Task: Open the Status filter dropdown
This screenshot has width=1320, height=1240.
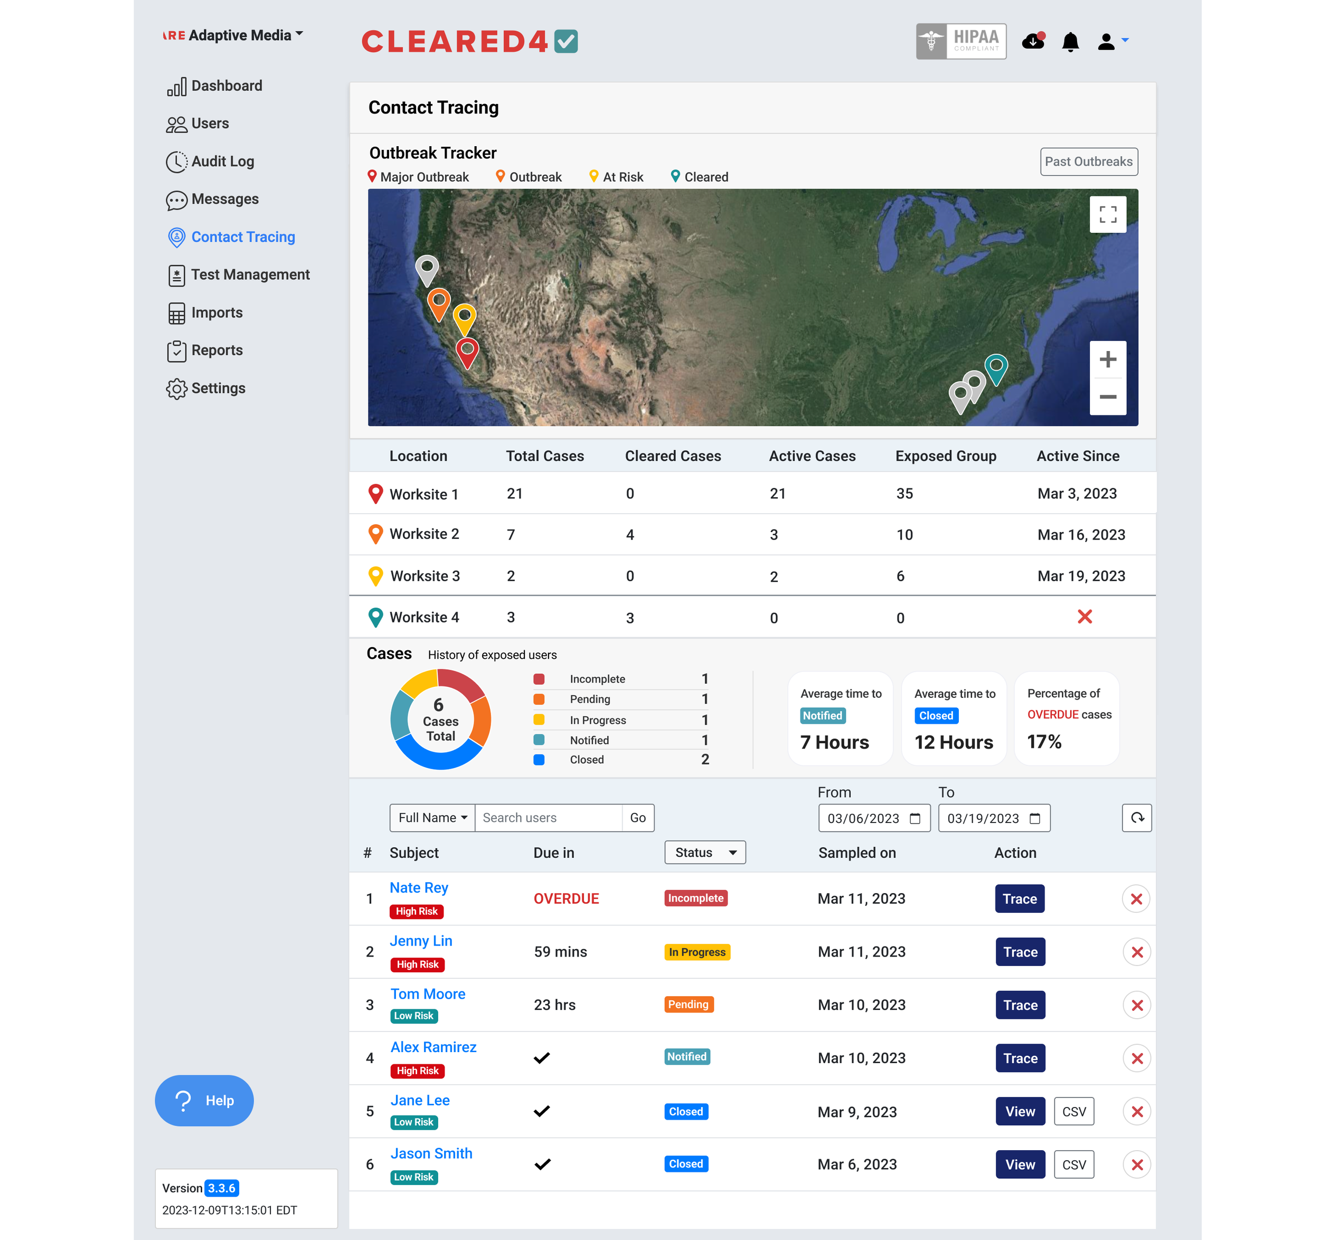Action: point(704,853)
